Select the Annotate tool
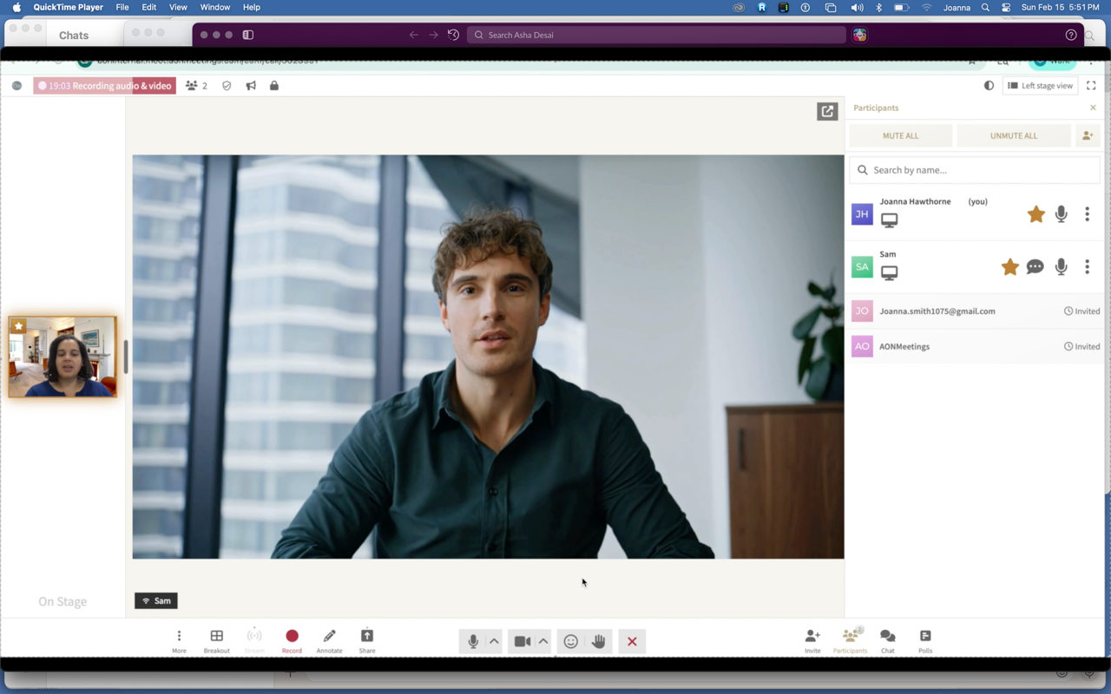Screen dimensions: 1111x694 tap(329, 639)
